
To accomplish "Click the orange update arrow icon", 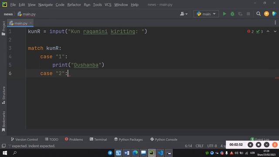I will click(x=266, y=14).
